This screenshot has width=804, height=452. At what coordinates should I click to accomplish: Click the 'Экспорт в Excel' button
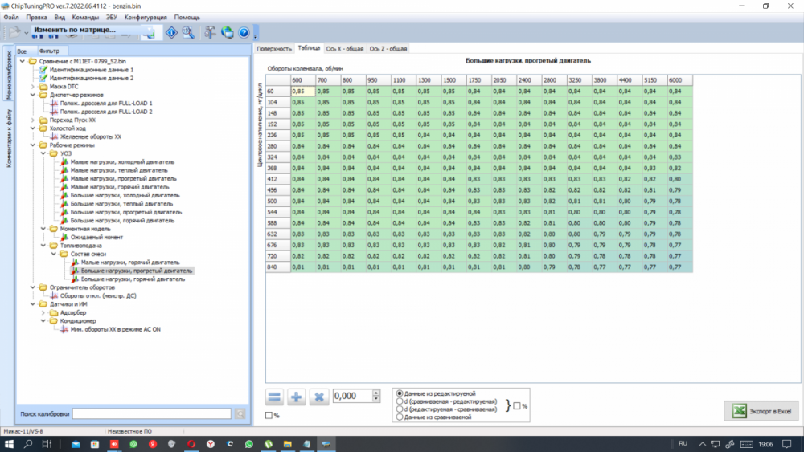coord(761,411)
